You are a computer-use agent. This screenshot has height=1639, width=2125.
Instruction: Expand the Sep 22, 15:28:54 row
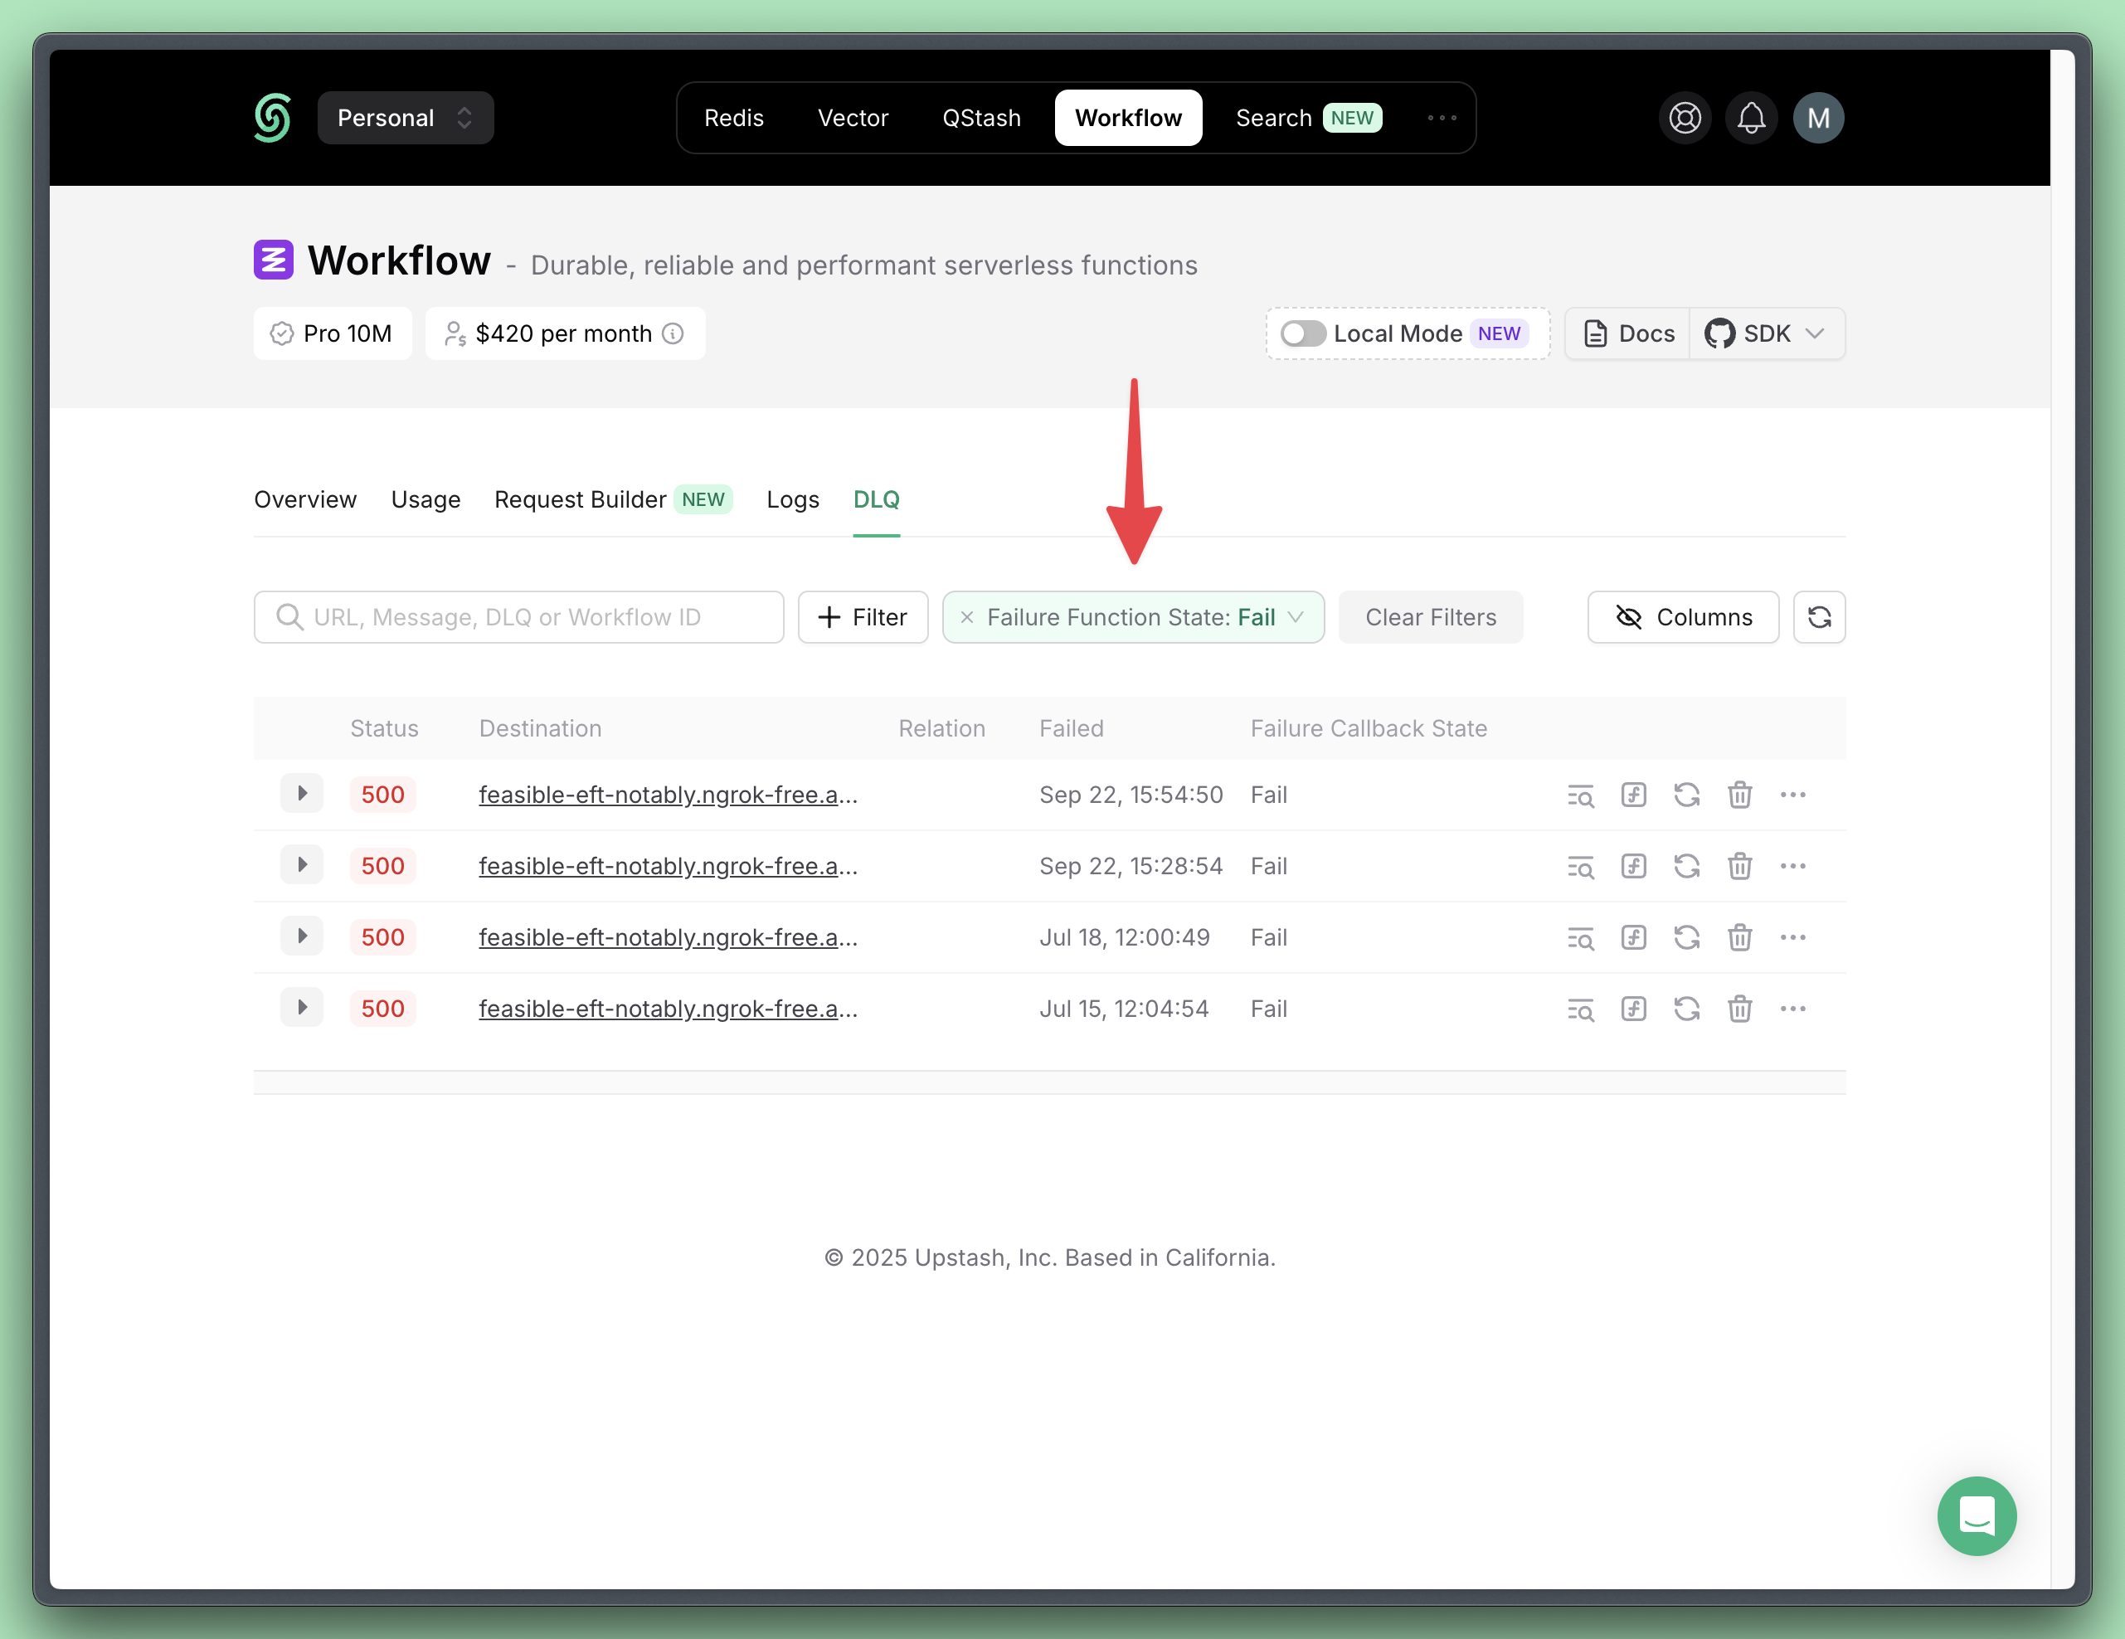click(302, 865)
